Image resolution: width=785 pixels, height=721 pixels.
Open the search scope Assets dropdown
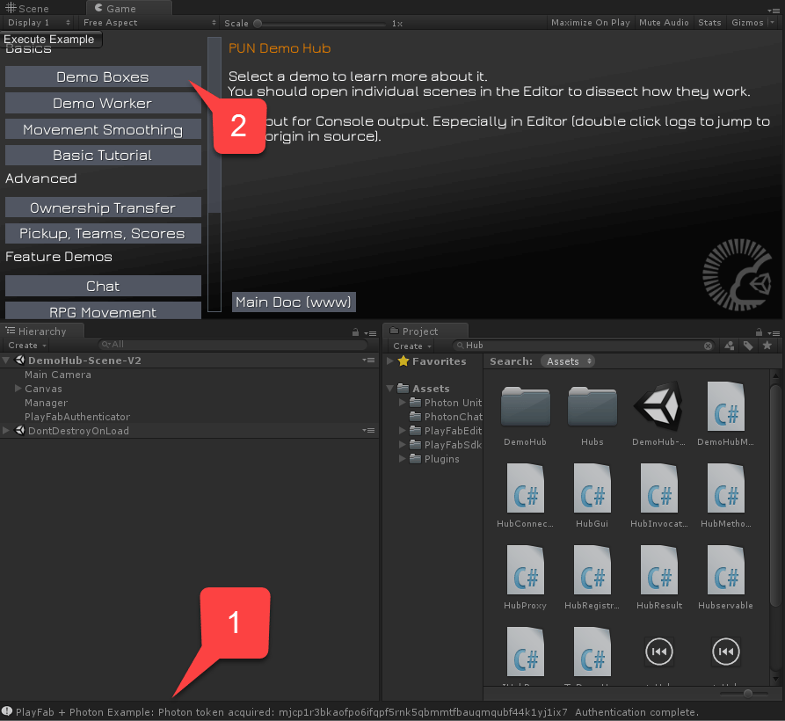[x=568, y=361]
